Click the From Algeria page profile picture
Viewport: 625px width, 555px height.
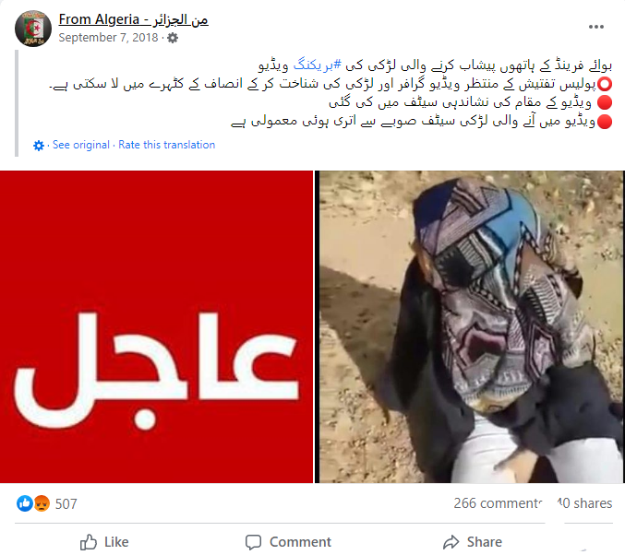(x=33, y=29)
